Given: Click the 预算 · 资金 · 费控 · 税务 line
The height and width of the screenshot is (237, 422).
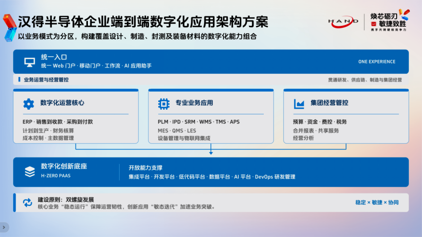Looking at the screenshot, I should tap(320, 122).
